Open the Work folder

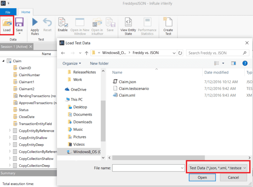coord(75,80)
